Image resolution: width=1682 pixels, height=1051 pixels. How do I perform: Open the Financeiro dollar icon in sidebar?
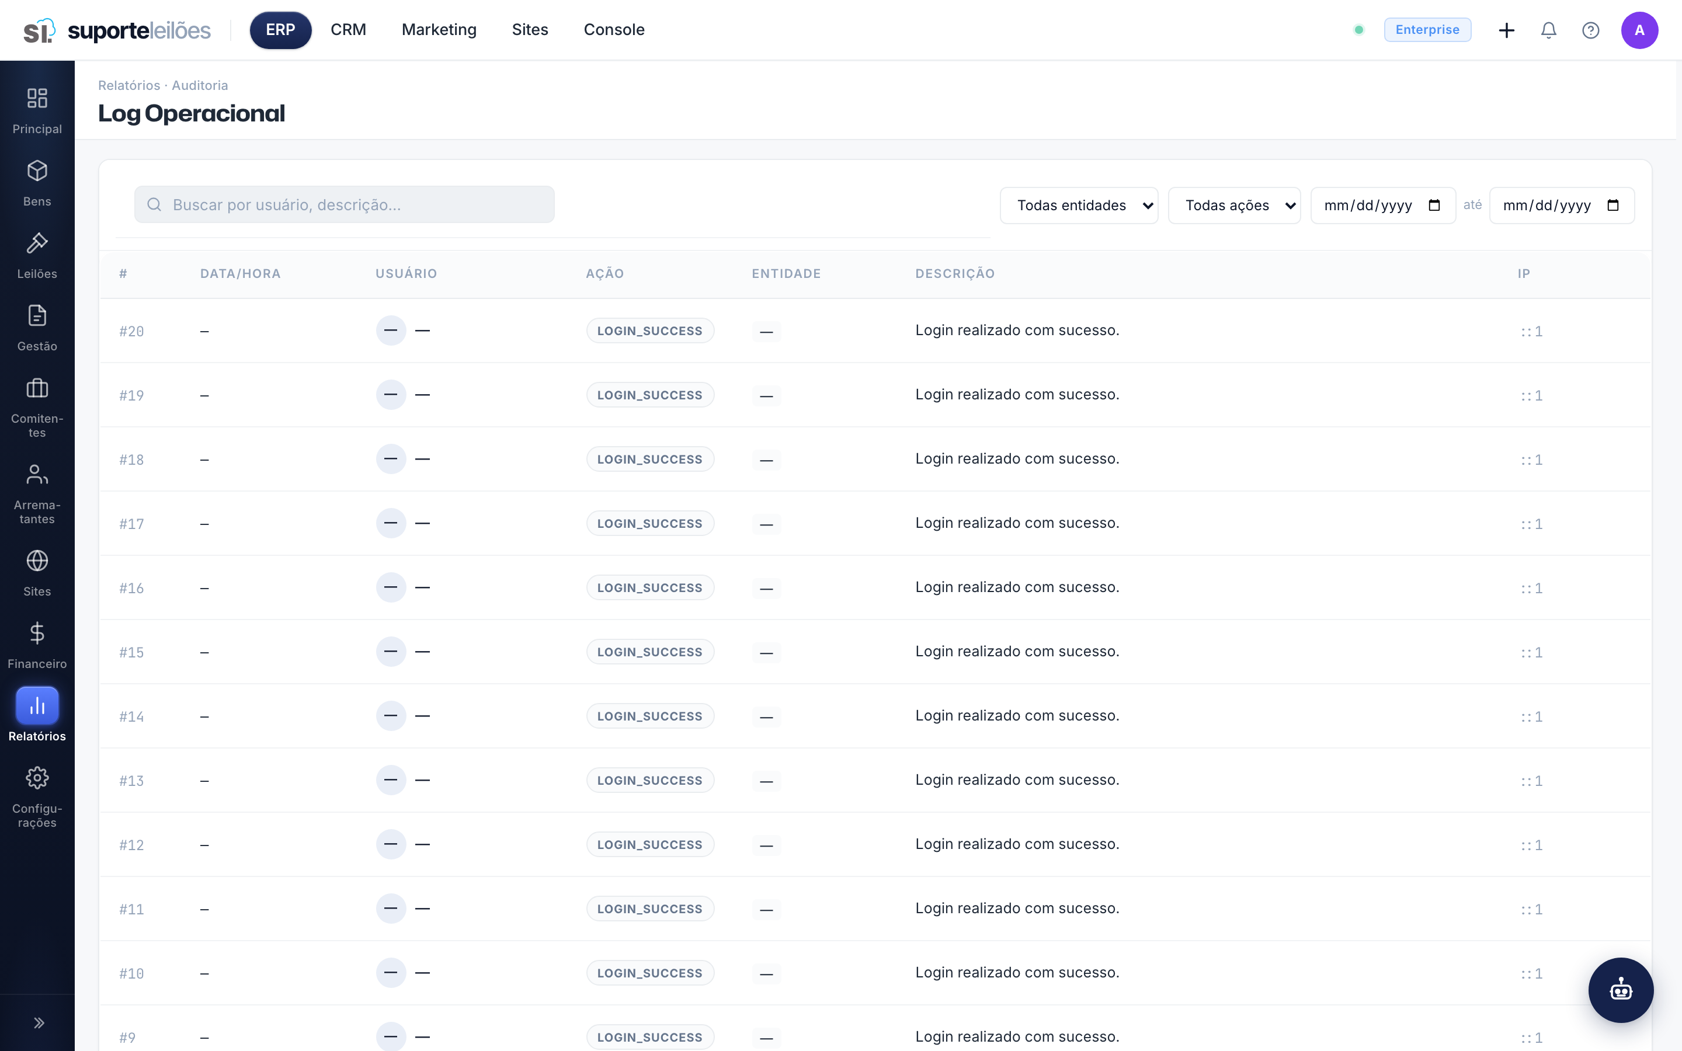click(37, 632)
